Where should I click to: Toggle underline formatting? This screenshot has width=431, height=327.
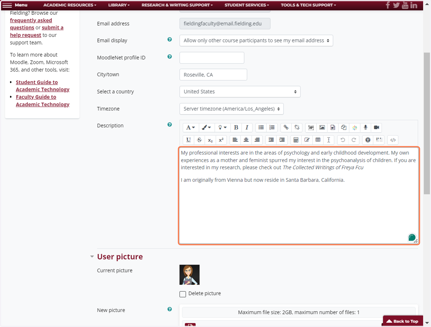(189, 140)
